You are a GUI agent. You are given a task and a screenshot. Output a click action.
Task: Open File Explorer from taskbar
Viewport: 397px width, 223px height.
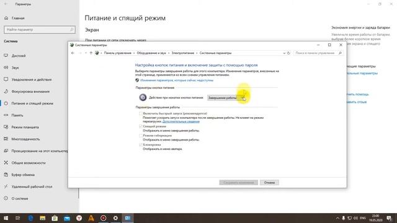click(43, 218)
